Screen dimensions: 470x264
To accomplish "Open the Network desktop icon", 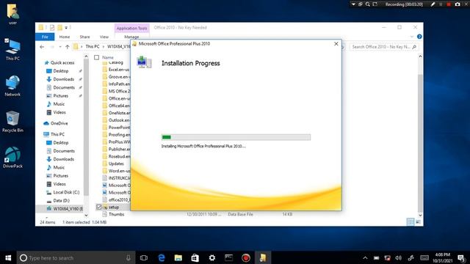I will 12,86.
